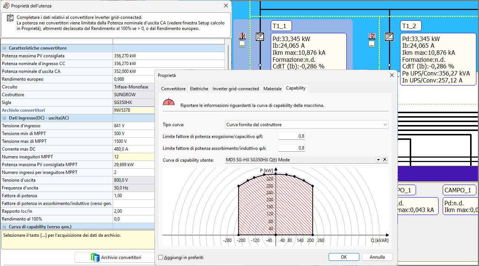
Task: Click the φR erogazione/capacitivo limit field
Action: click(x=292, y=136)
